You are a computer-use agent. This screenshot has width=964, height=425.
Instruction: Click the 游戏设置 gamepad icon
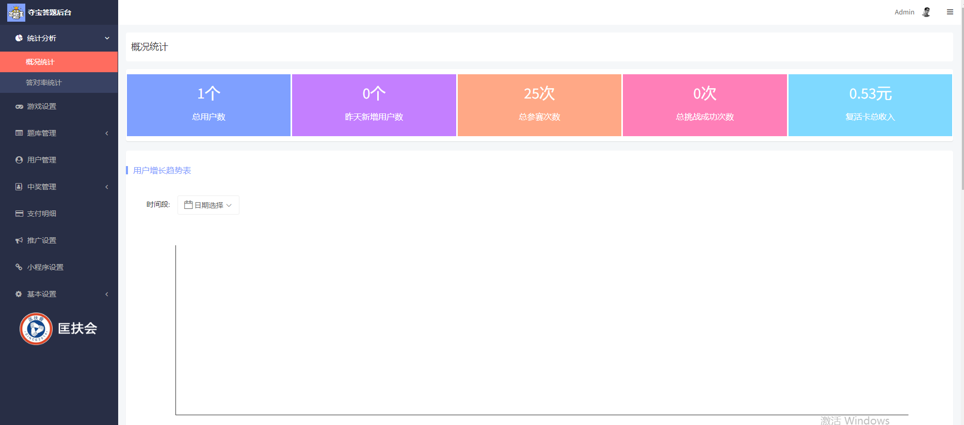coord(19,106)
